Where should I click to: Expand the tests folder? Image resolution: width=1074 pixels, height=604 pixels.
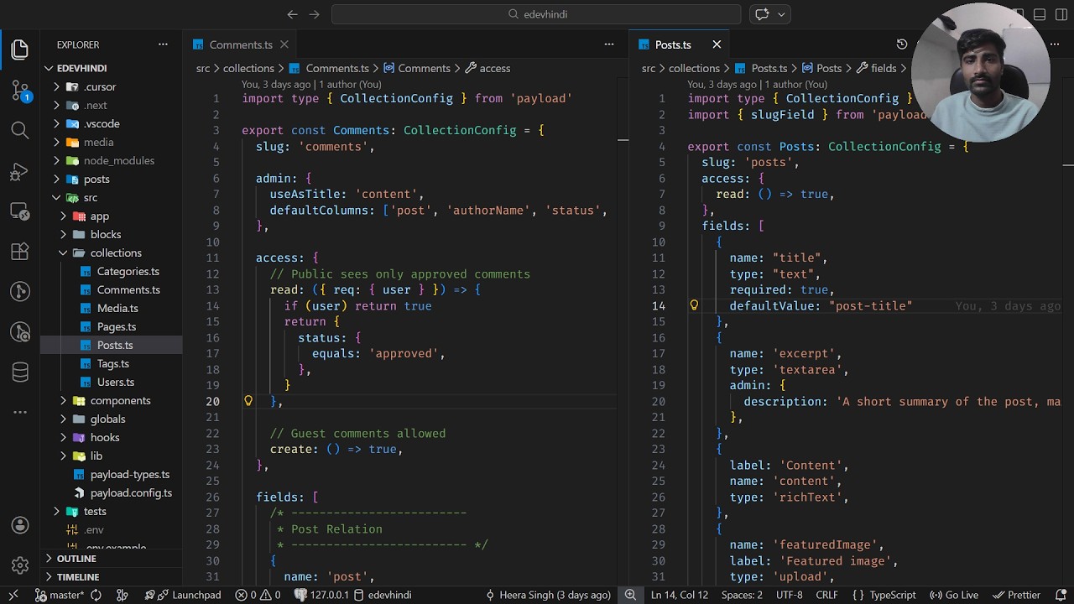pyautogui.click(x=56, y=511)
